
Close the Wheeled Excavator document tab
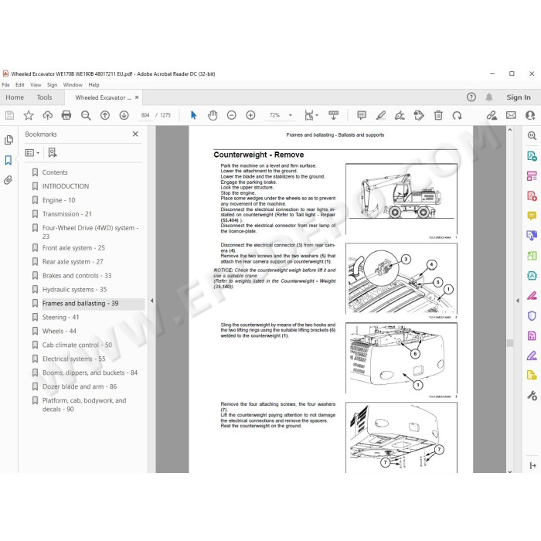137,97
